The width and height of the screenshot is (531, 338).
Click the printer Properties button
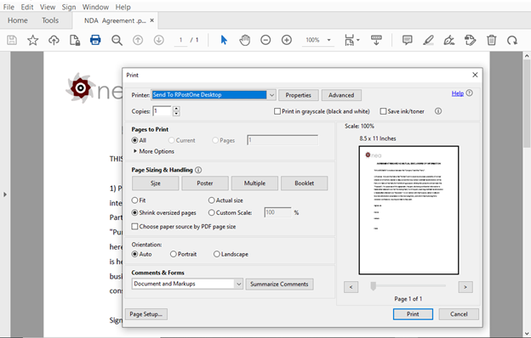tap(299, 95)
